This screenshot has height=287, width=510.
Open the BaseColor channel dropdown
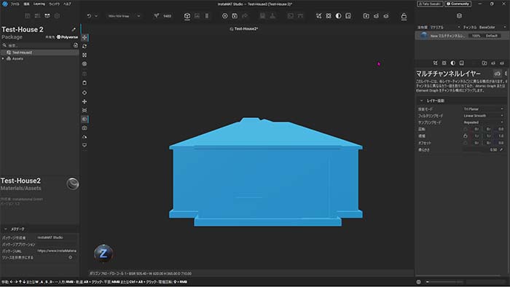coord(493,27)
